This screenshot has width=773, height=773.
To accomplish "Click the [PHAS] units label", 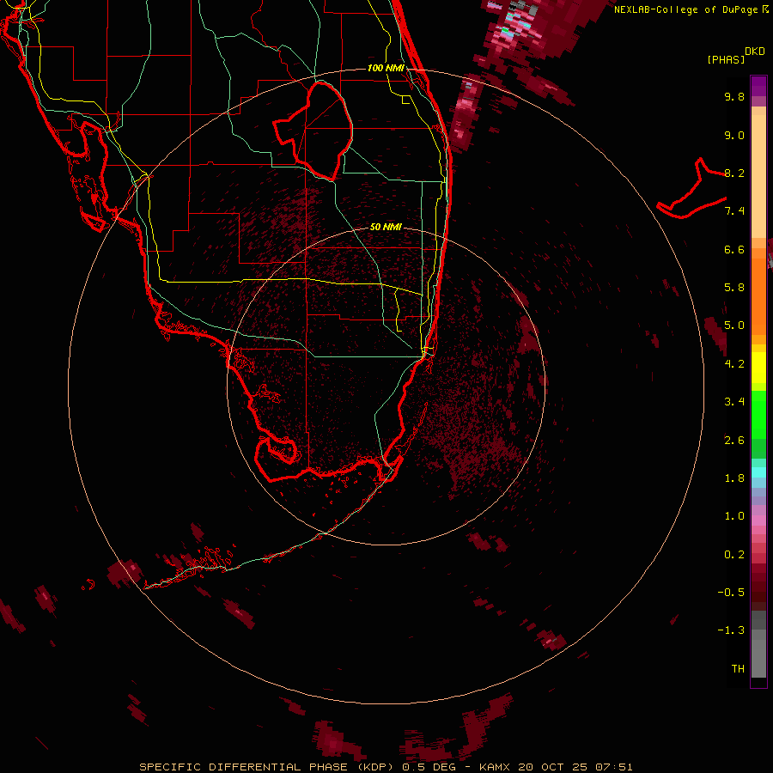I will coord(726,60).
